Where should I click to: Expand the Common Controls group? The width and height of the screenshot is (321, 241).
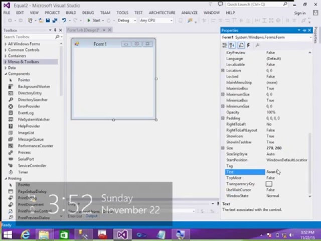click(6, 50)
